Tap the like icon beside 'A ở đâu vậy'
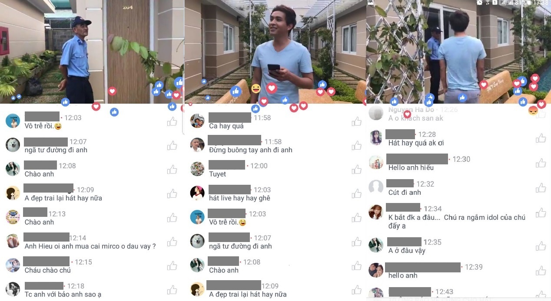 (541, 246)
